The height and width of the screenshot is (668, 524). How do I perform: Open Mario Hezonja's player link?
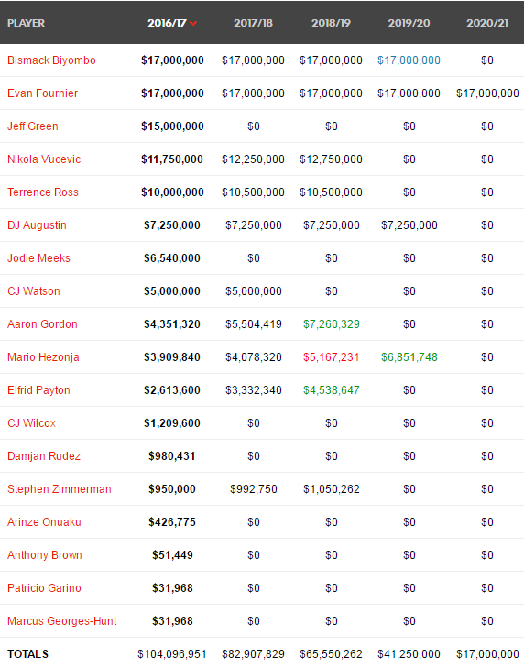pos(43,357)
